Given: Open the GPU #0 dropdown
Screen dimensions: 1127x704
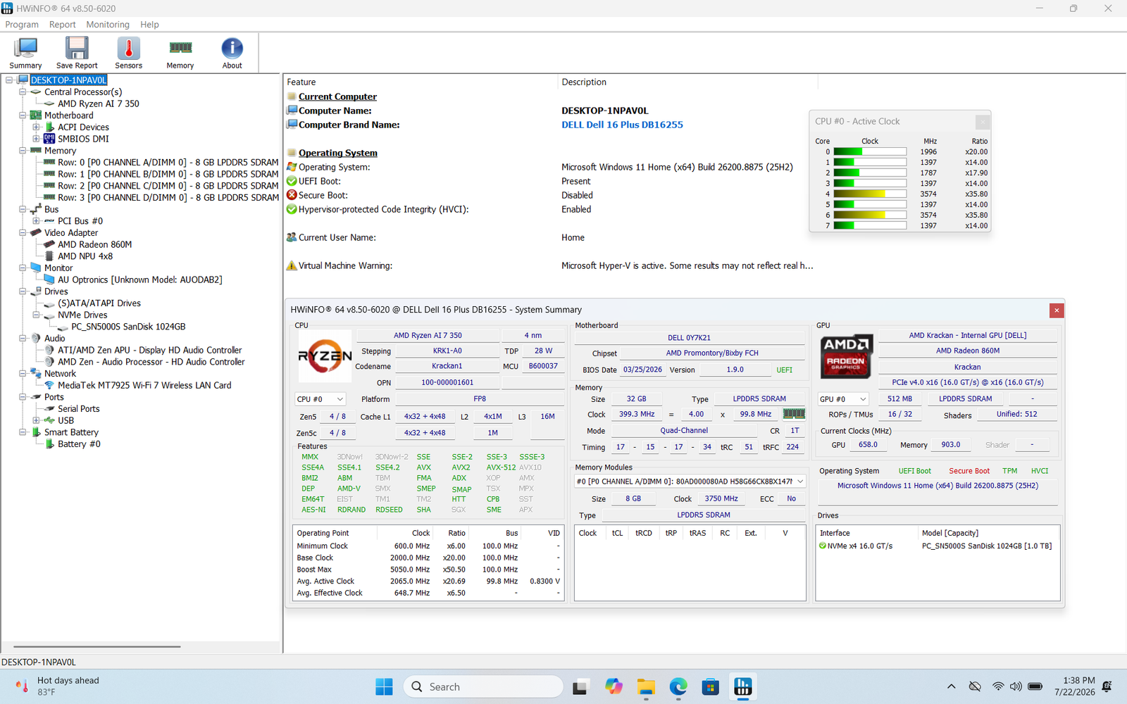Looking at the screenshot, I should pyautogui.click(x=843, y=399).
